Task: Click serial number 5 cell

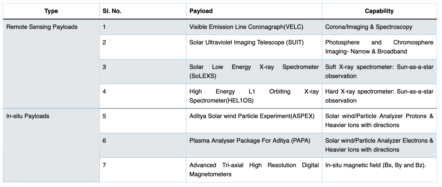Action: tap(105, 116)
